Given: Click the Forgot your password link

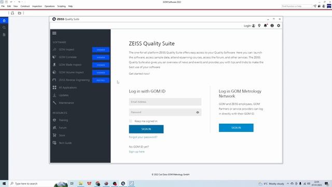Looking at the screenshot, I should [143, 137].
